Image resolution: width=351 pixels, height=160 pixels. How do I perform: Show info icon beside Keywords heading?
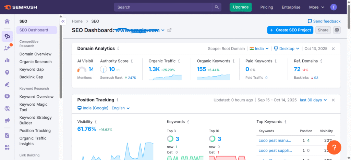(188, 122)
